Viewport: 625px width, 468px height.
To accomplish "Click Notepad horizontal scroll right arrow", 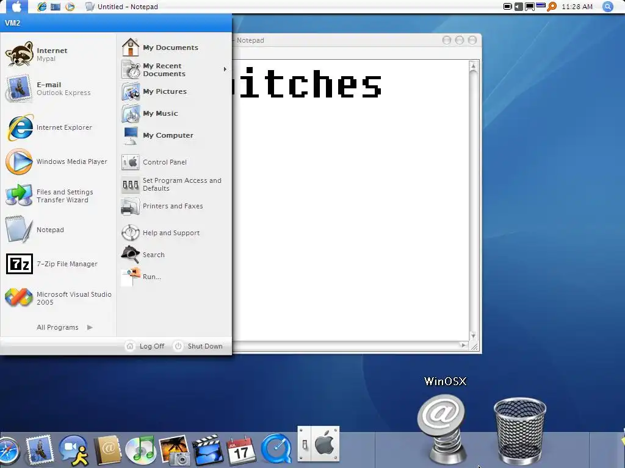I will (463, 345).
